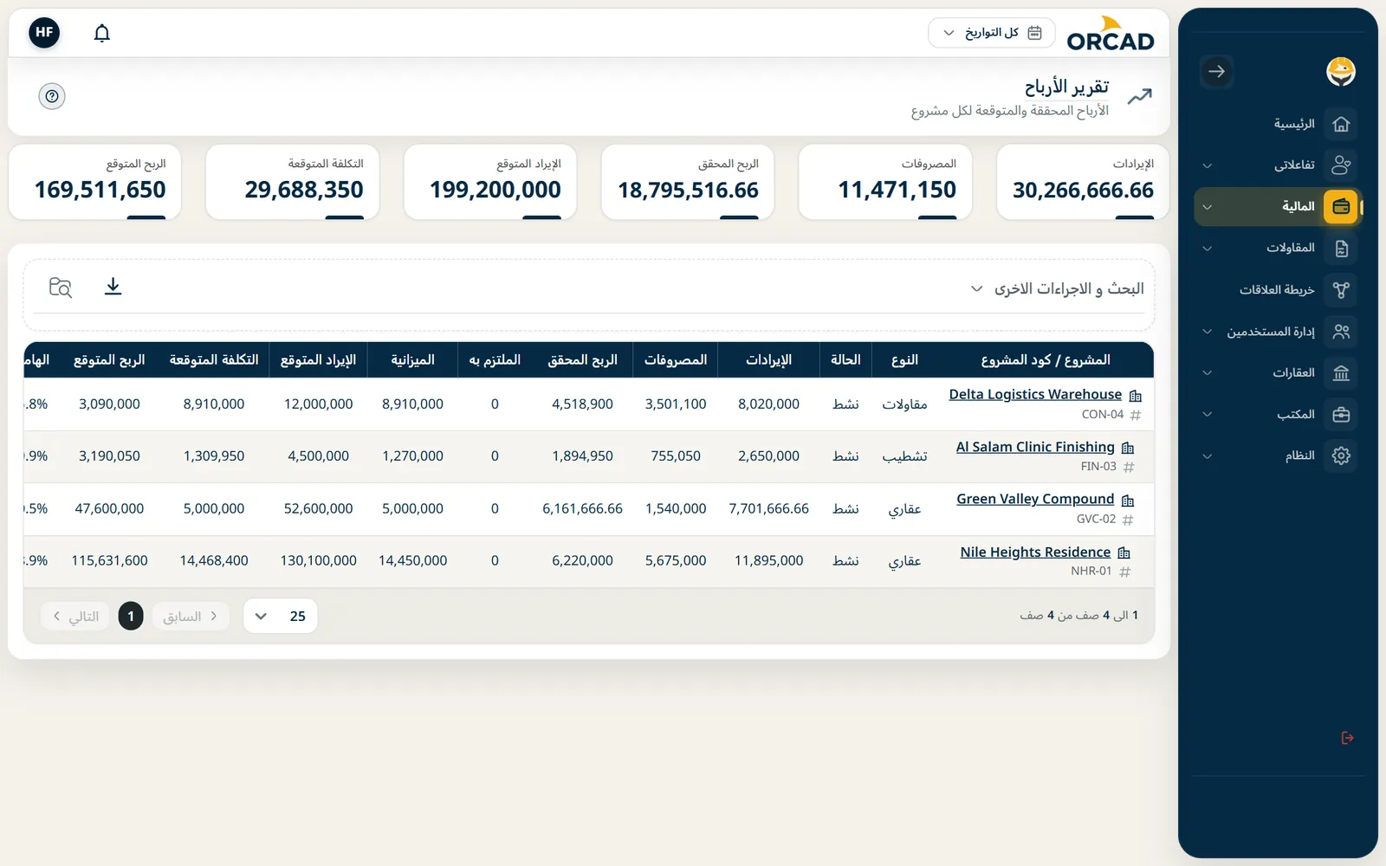Expand the تفاعلاتى menu chevron

tap(1208, 165)
